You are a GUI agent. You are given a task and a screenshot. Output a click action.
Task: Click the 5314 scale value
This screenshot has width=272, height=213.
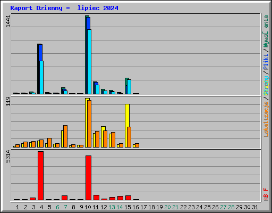coord(8,157)
